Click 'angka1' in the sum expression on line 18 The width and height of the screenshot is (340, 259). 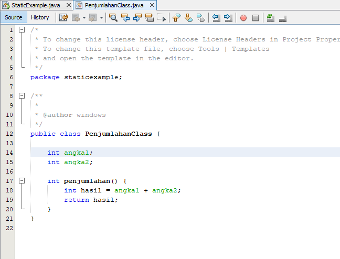(127, 190)
